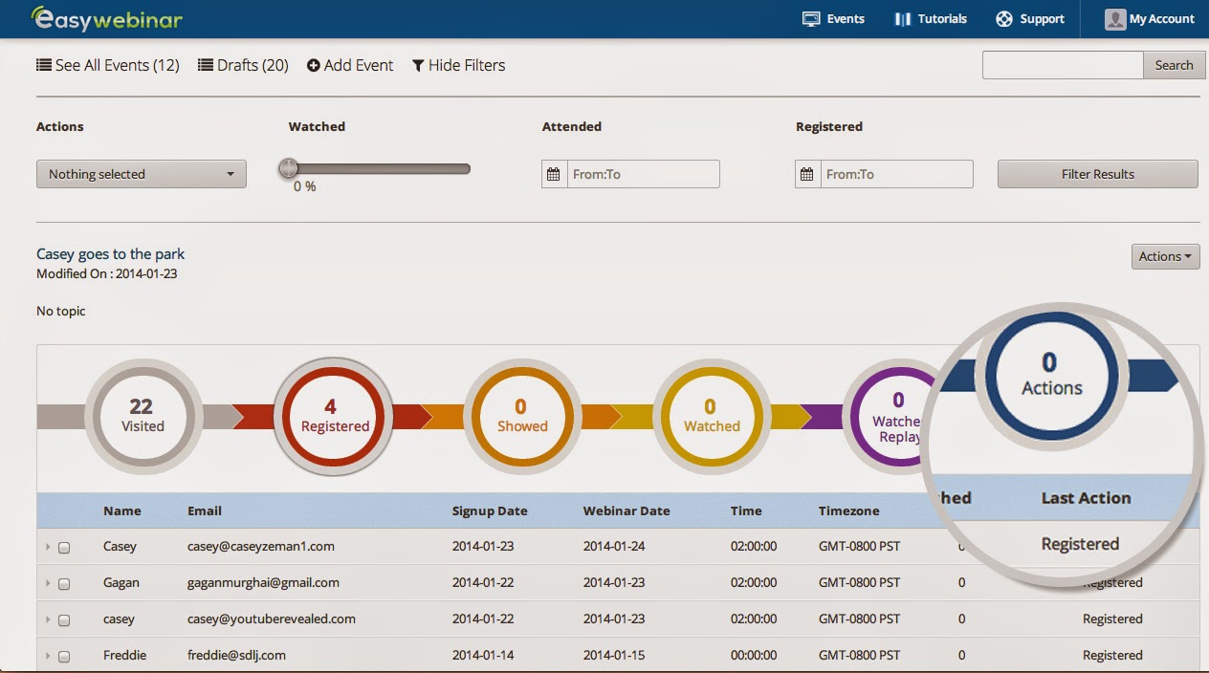Sort by the Signup Date column header

490,510
